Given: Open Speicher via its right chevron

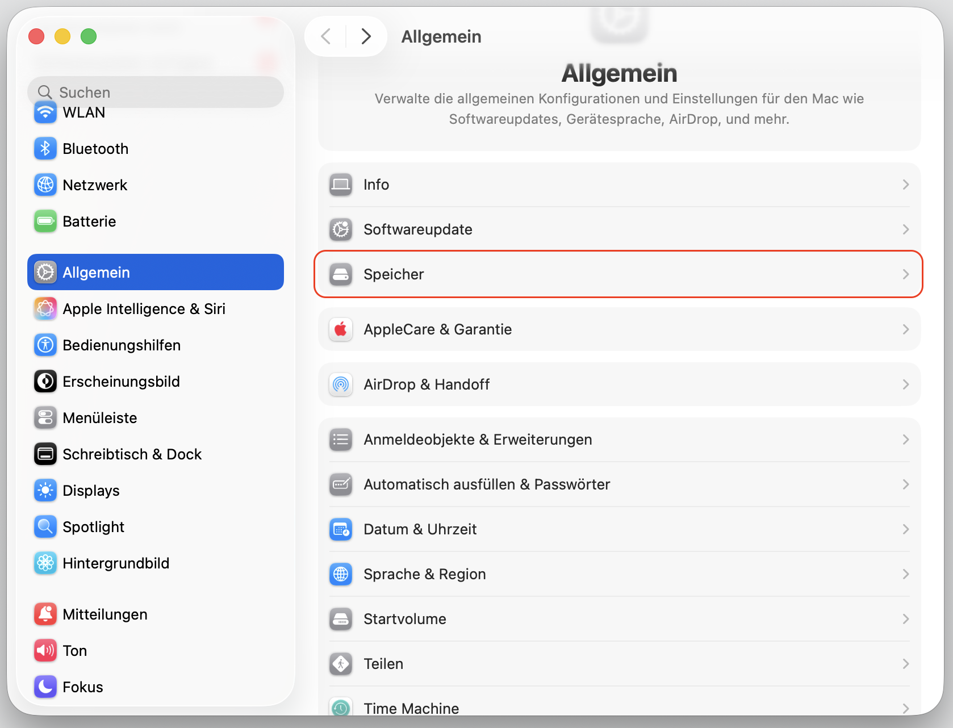Looking at the screenshot, I should (x=906, y=274).
